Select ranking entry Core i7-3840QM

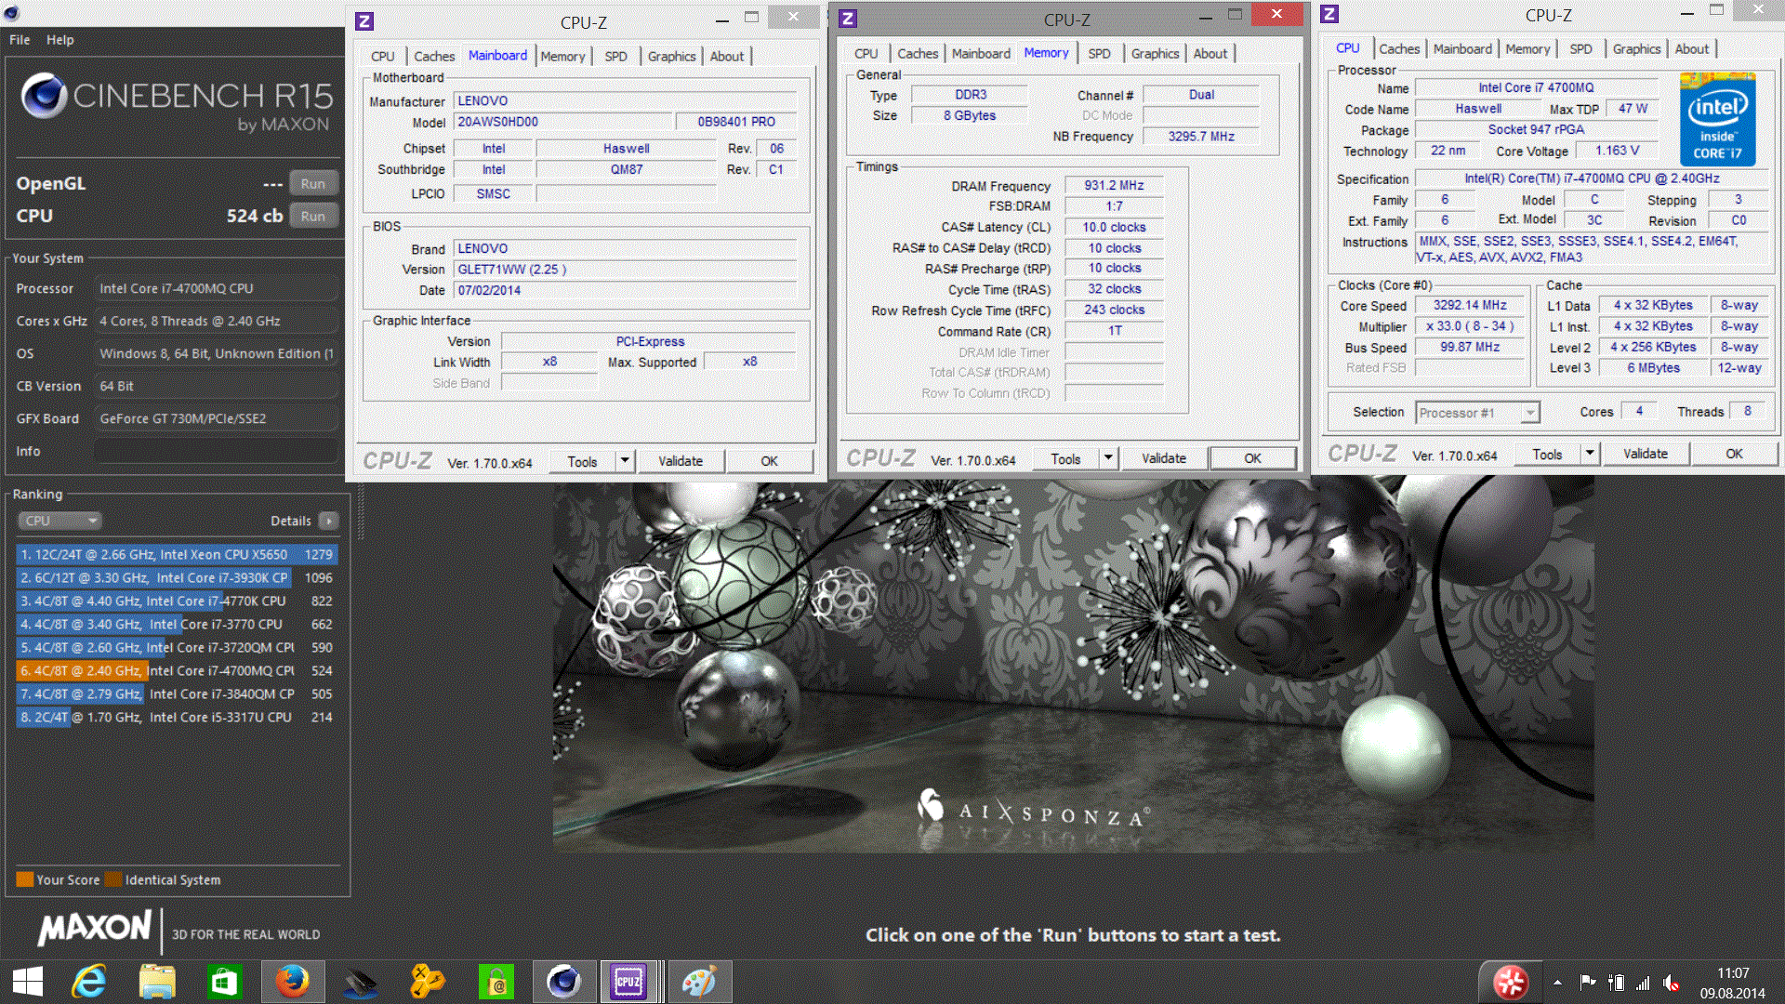tap(176, 694)
